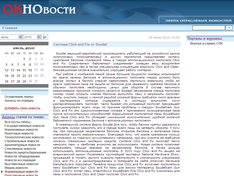Click the go button next to year

point(45,37)
